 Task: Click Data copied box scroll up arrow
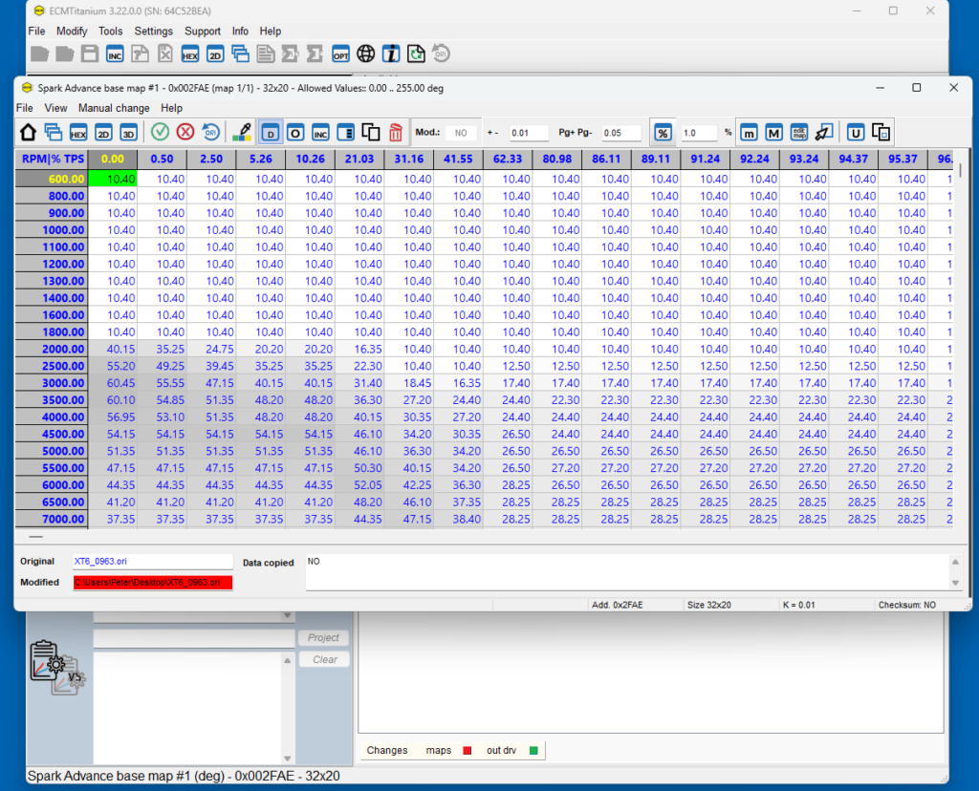[x=955, y=562]
